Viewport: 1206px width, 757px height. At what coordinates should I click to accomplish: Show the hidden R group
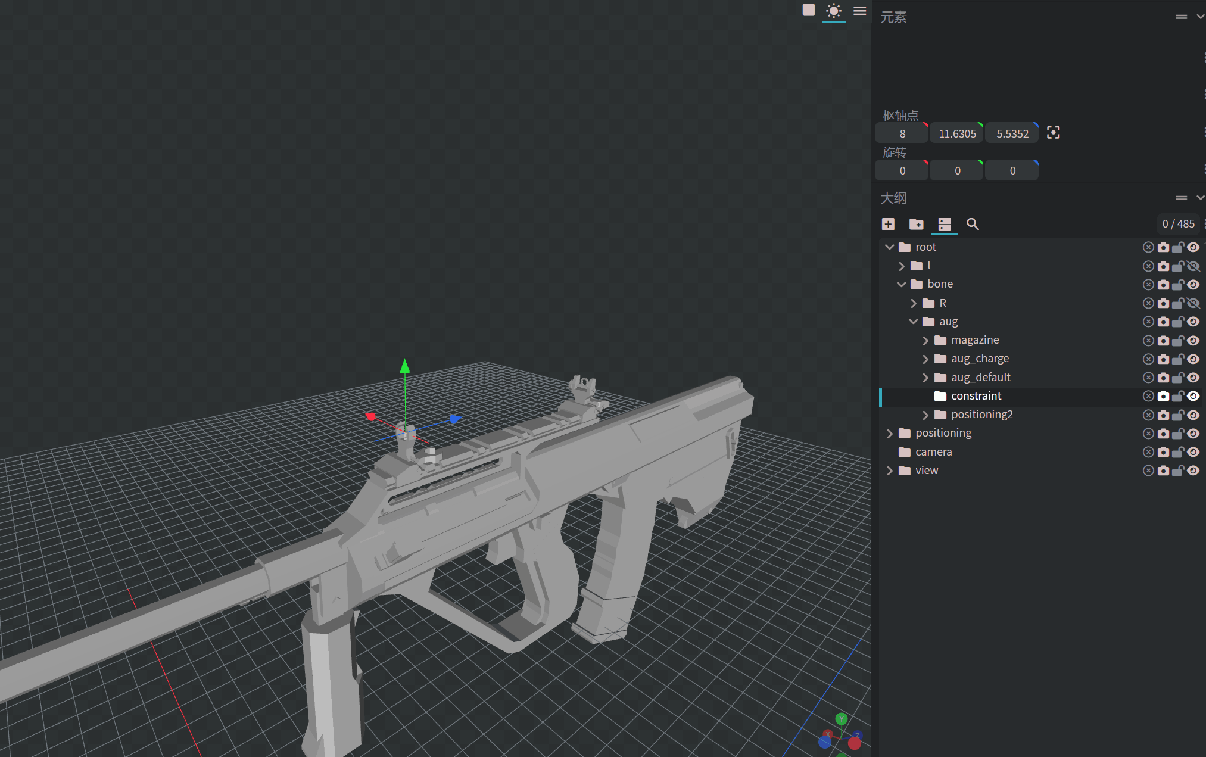(x=1193, y=303)
